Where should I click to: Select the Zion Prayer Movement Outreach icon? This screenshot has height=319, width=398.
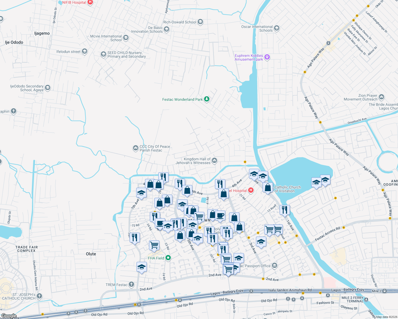pyautogui.click(x=382, y=97)
